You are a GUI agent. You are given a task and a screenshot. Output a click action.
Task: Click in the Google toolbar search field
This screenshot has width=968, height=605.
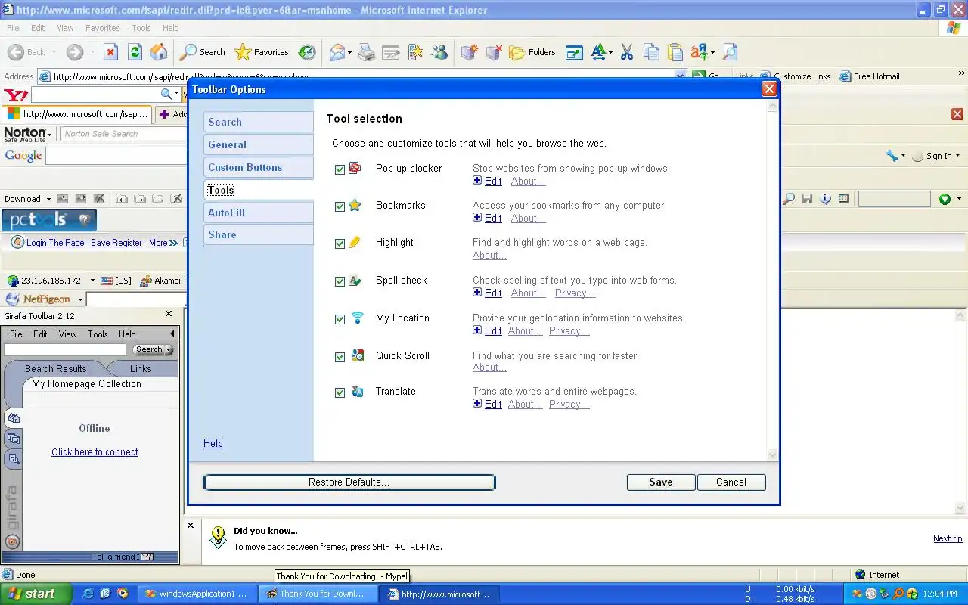115,156
